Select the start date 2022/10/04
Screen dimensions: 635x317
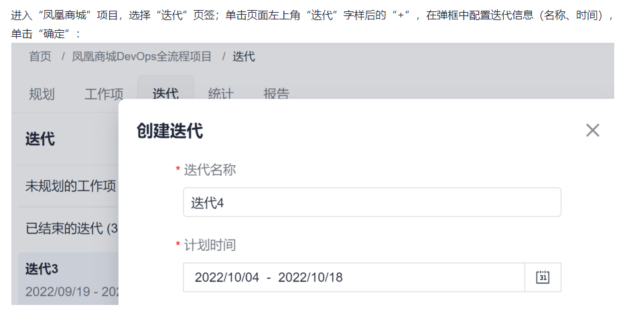pos(226,277)
